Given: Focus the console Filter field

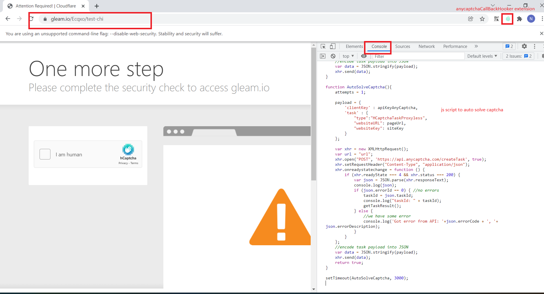Looking at the screenshot, I should pos(418,56).
